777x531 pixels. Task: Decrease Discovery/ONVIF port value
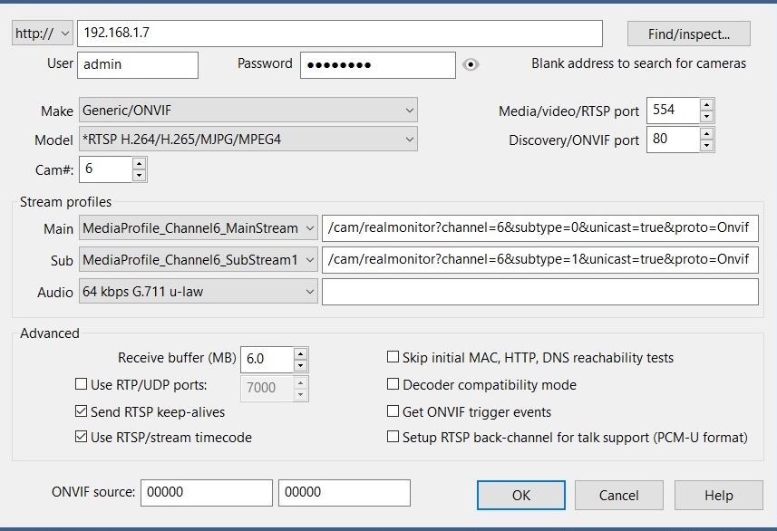click(x=706, y=145)
